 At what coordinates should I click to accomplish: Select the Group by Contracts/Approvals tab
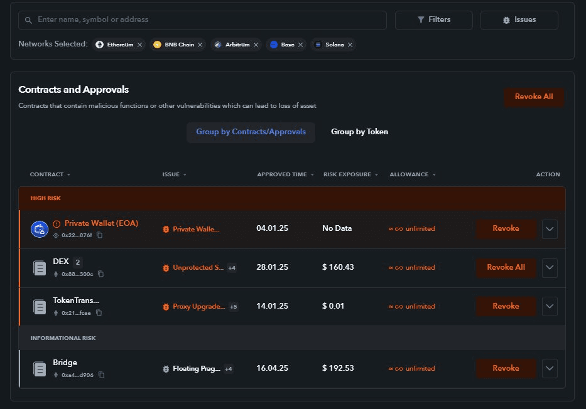[x=251, y=132]
